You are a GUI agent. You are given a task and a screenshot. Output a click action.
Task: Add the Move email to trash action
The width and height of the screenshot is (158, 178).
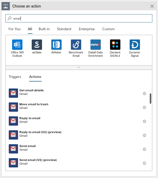click(x=34, y=106)
